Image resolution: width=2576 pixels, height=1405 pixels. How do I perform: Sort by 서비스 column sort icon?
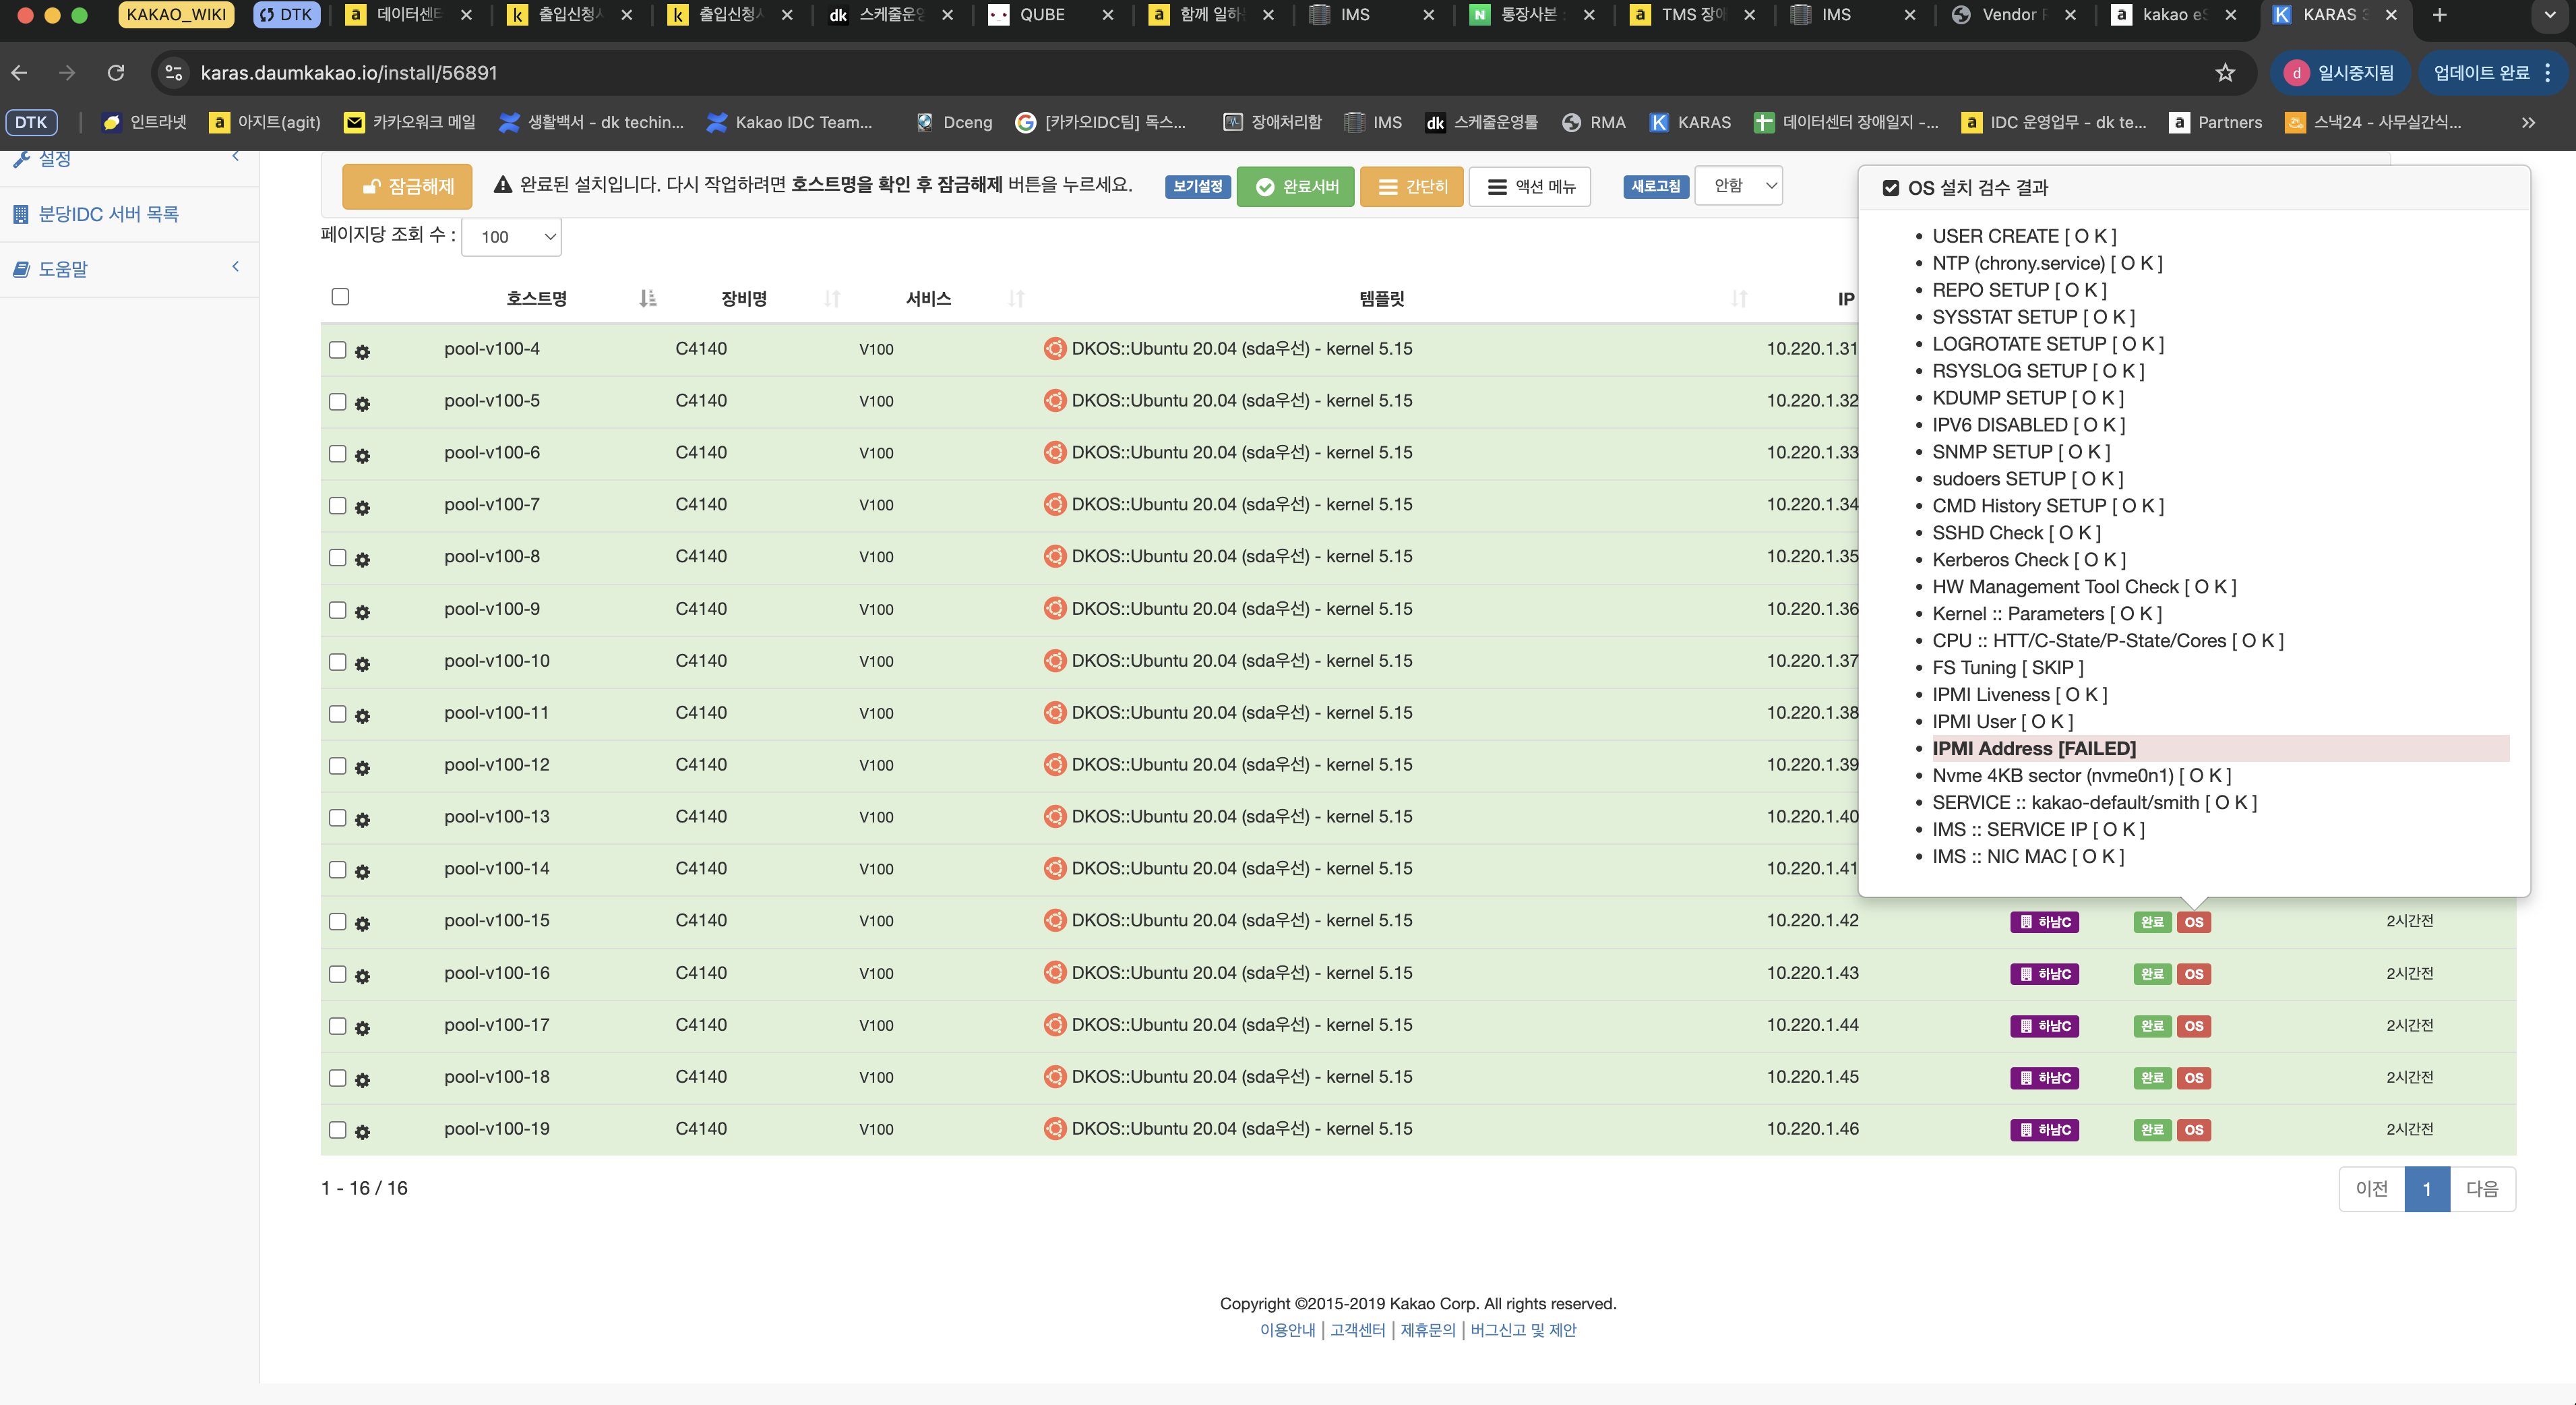tap(1016, 298)
